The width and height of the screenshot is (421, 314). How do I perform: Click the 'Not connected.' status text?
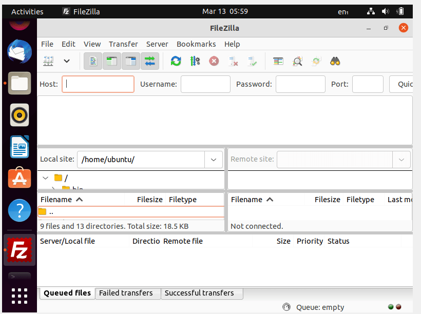[x=257, y=226]
